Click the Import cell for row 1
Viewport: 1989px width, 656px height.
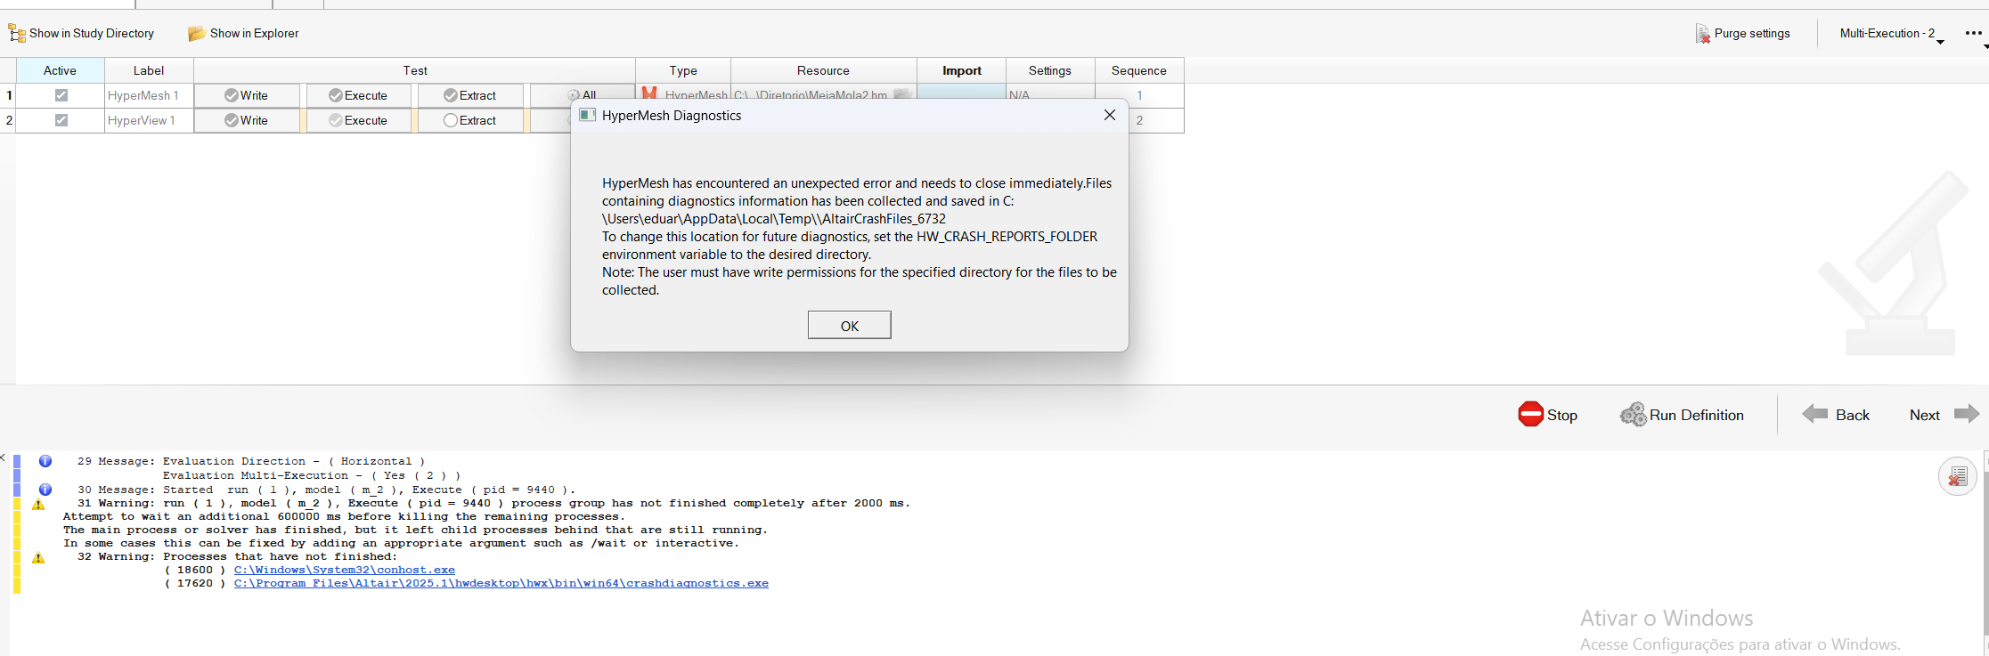click(962, 91)
